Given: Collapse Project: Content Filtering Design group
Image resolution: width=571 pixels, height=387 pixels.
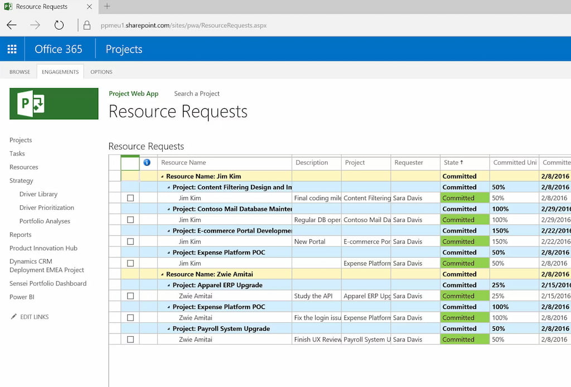Looking at the screenshot, I should coord(168,187).
